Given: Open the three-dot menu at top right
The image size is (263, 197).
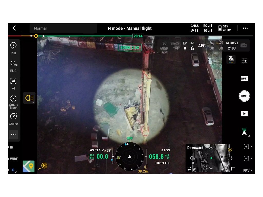Looking at the screenshot, I should (245, 28).
